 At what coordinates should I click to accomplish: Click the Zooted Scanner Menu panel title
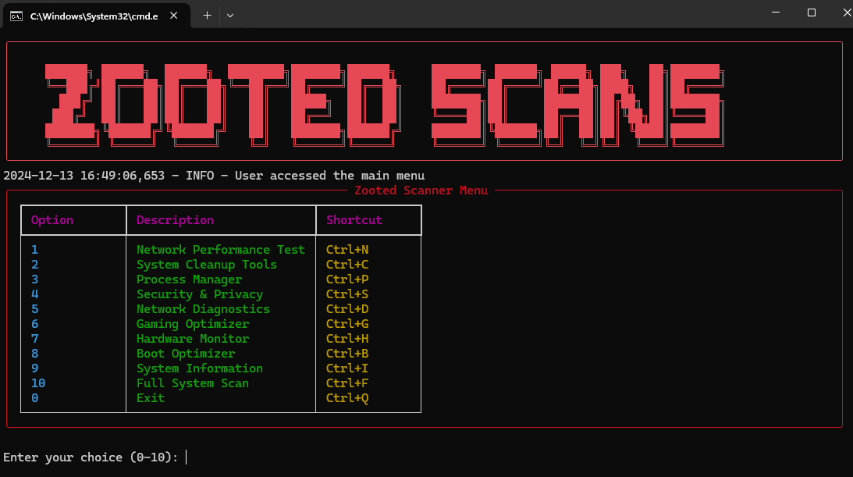tap(421, 190)
